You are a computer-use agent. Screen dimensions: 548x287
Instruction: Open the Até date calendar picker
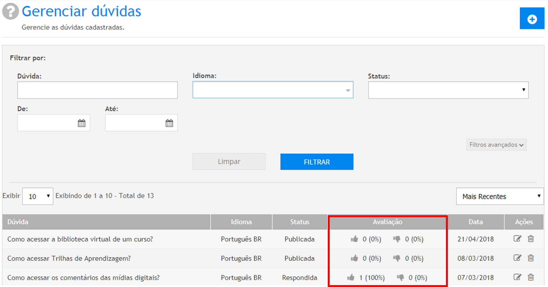(169, 123)
